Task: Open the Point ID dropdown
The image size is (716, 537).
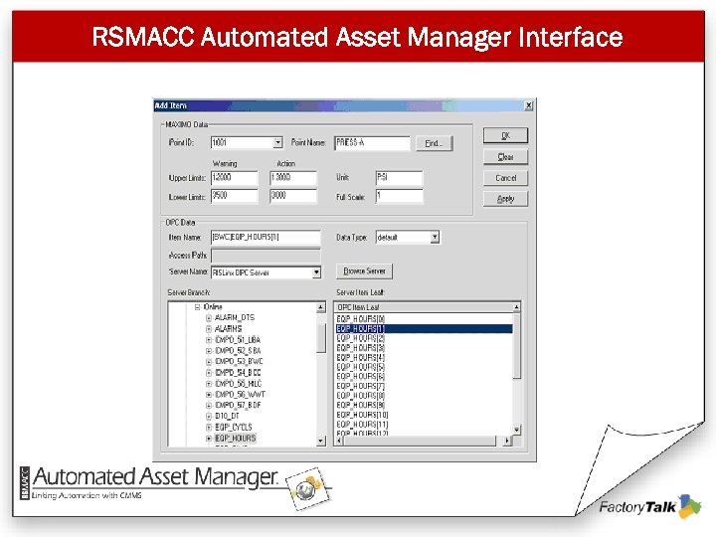Action: point(277,142)
